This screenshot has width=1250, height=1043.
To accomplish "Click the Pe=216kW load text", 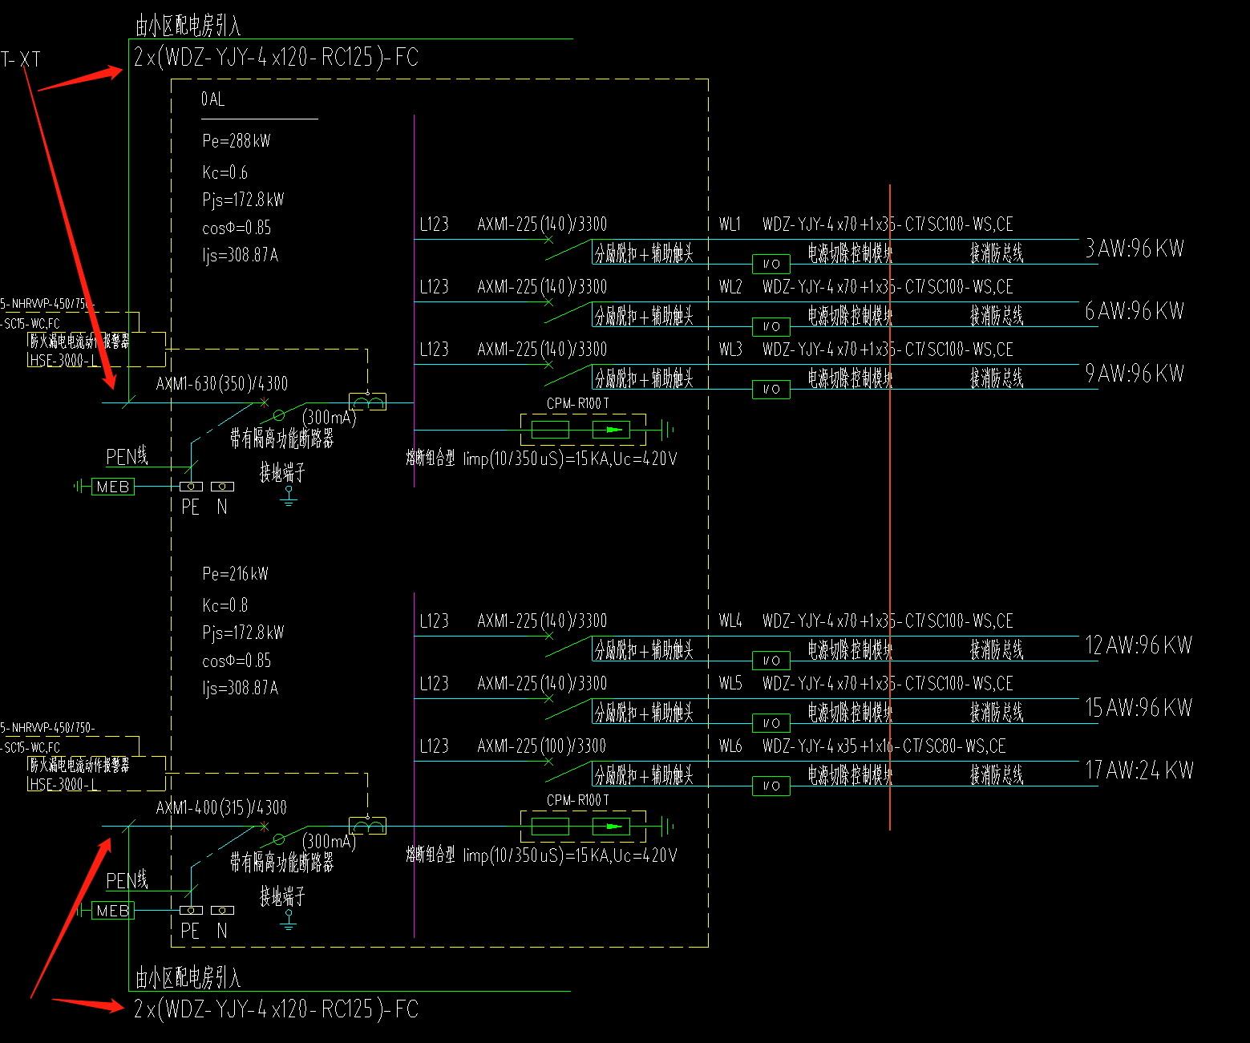I will coord(236,574).
